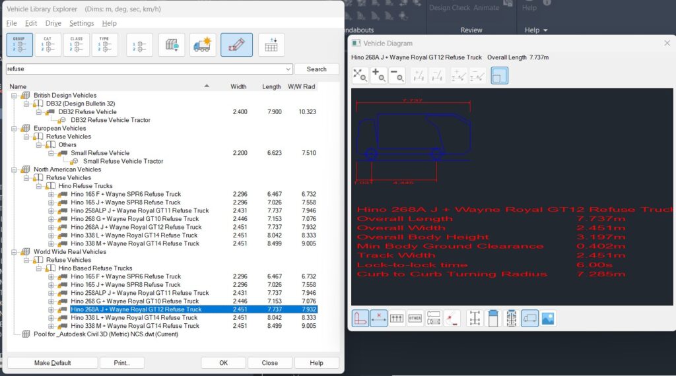Select Hino 268 G under World Wide Real Vehicles
This screenshot has height=376, width=676.
[x=135, y=301]
